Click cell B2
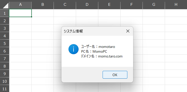Viewport: 187px width, 92px height. pyautogui.click(x=42, y=21)
